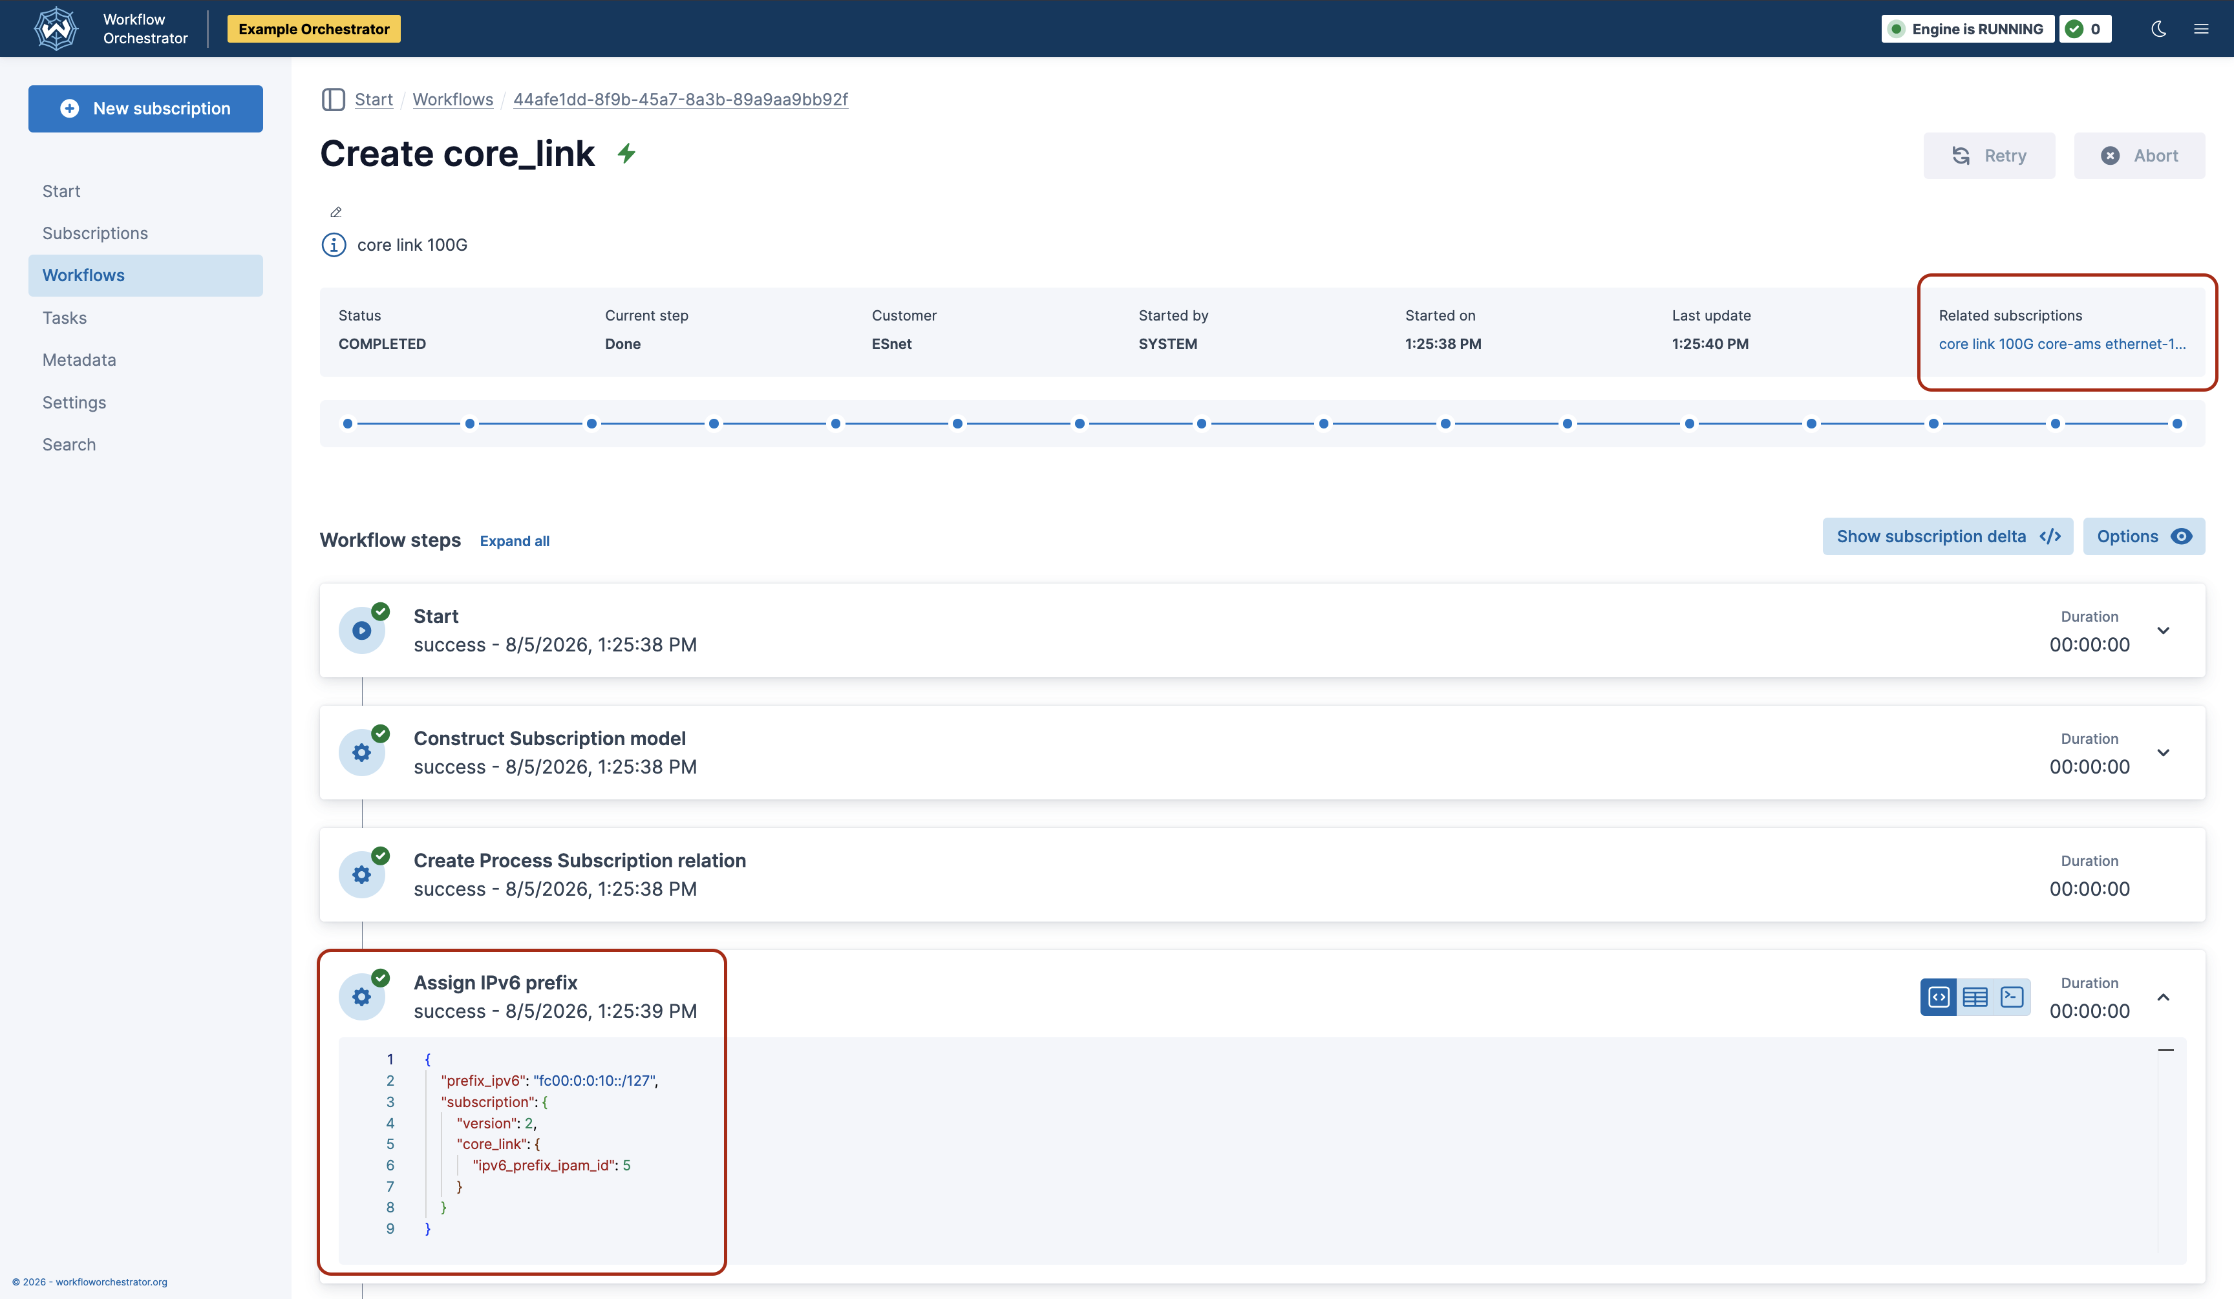The image size is (2234, 1299).
Task: Click Construct Subscription model gear icon
Action: (x=362, y=753)
